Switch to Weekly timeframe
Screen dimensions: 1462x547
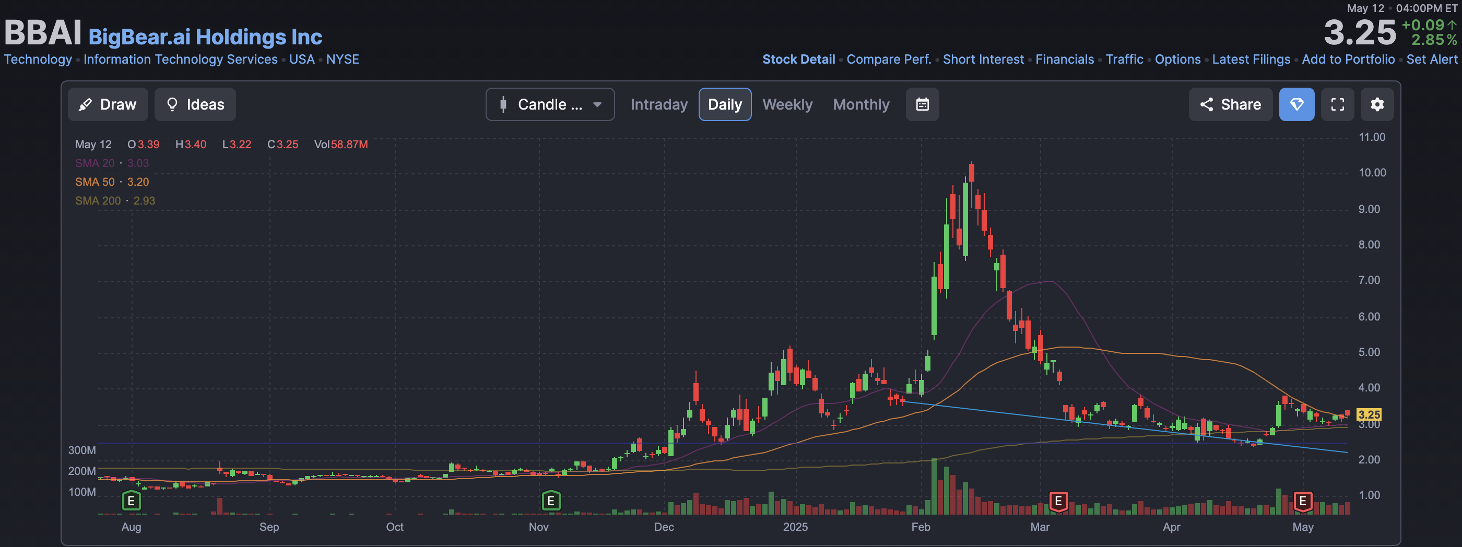(x=787, y=104)
